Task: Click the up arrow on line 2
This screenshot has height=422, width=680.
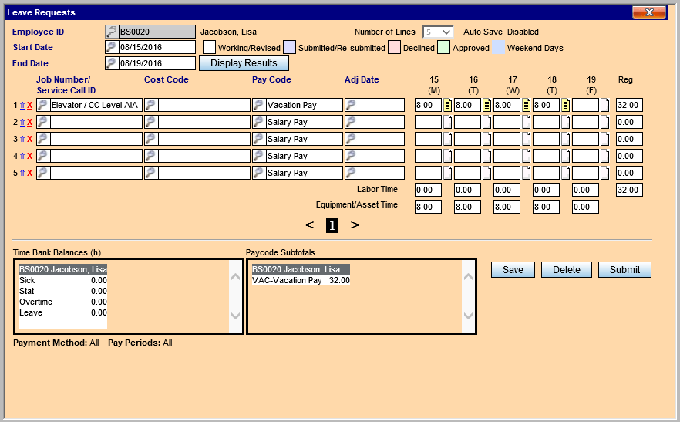Action: pyautogui.click(x=22, y=123)
